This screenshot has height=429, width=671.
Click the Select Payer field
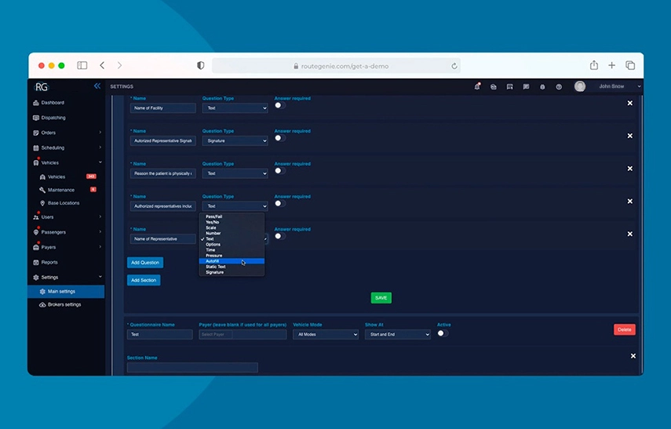pos(243,334)
